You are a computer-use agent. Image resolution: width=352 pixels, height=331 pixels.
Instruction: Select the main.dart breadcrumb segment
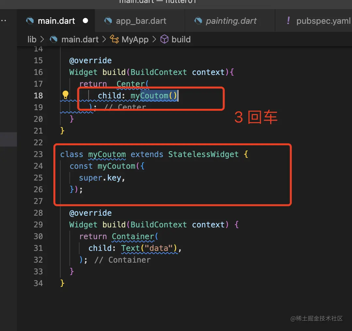point(80,39)
